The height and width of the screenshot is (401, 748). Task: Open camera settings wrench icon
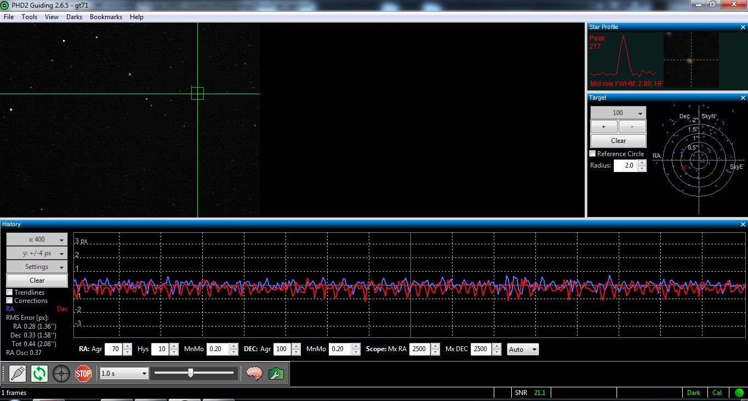pos(276,374)
